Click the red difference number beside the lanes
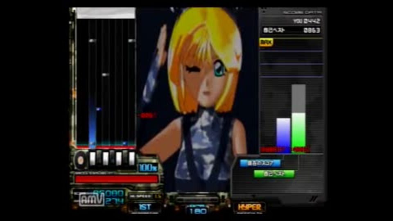 (147, 115)
